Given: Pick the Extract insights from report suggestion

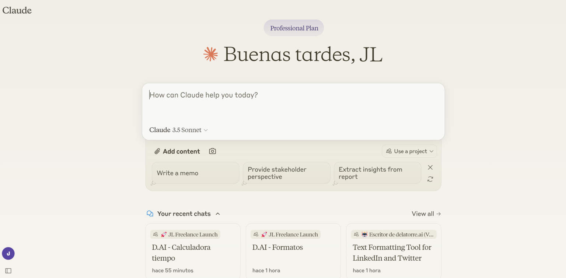Looking at the screenshot, I should tap(377, 173).
